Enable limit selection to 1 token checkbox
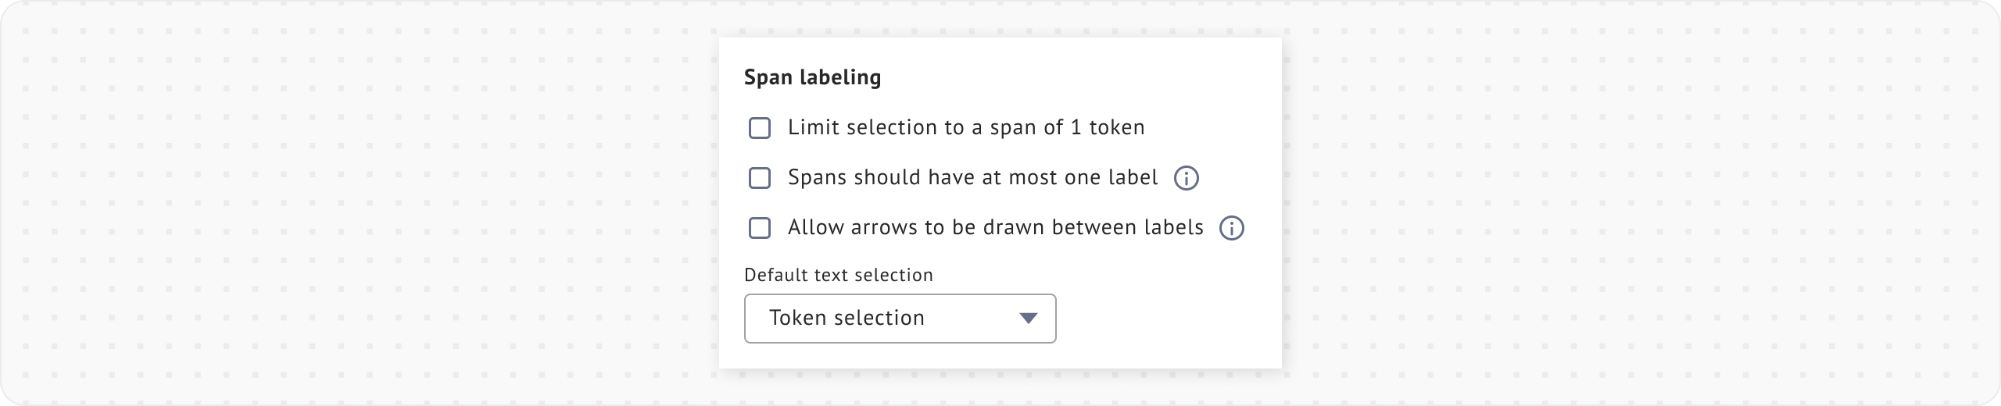2001x406 pixels. (x=760, y=128)
